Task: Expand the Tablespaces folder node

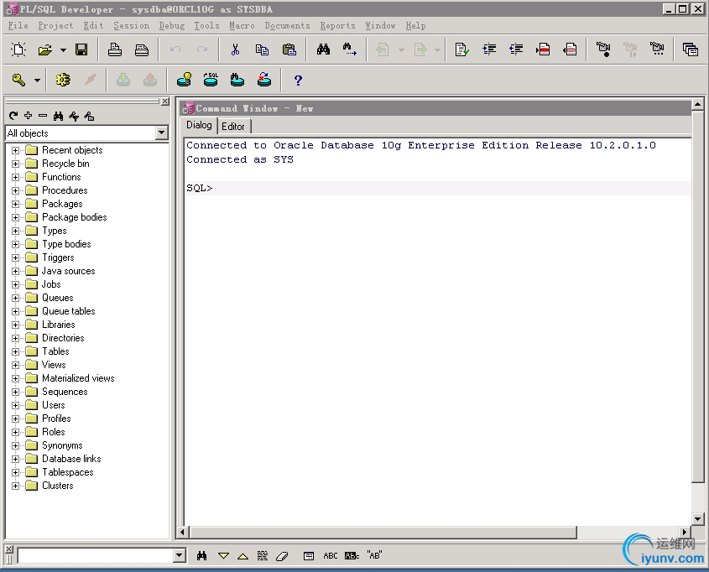Action: pyautogui.click(x=15, y=472)
